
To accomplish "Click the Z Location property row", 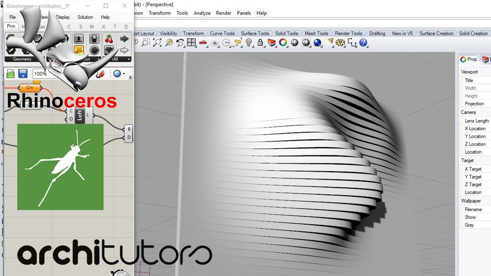I will (476, 144).
